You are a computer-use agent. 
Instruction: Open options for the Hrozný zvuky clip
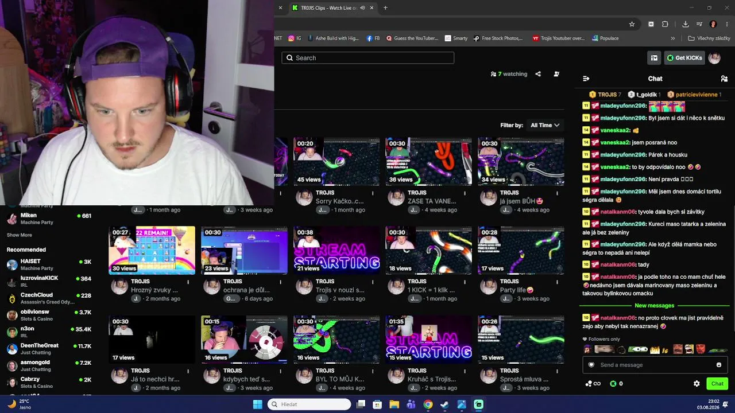pyautogui.click(x=188, y=282)
